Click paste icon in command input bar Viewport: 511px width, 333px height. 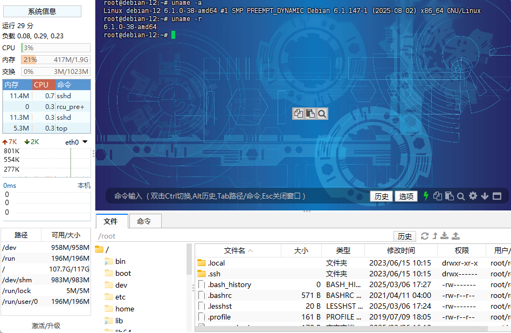[450, 196]
